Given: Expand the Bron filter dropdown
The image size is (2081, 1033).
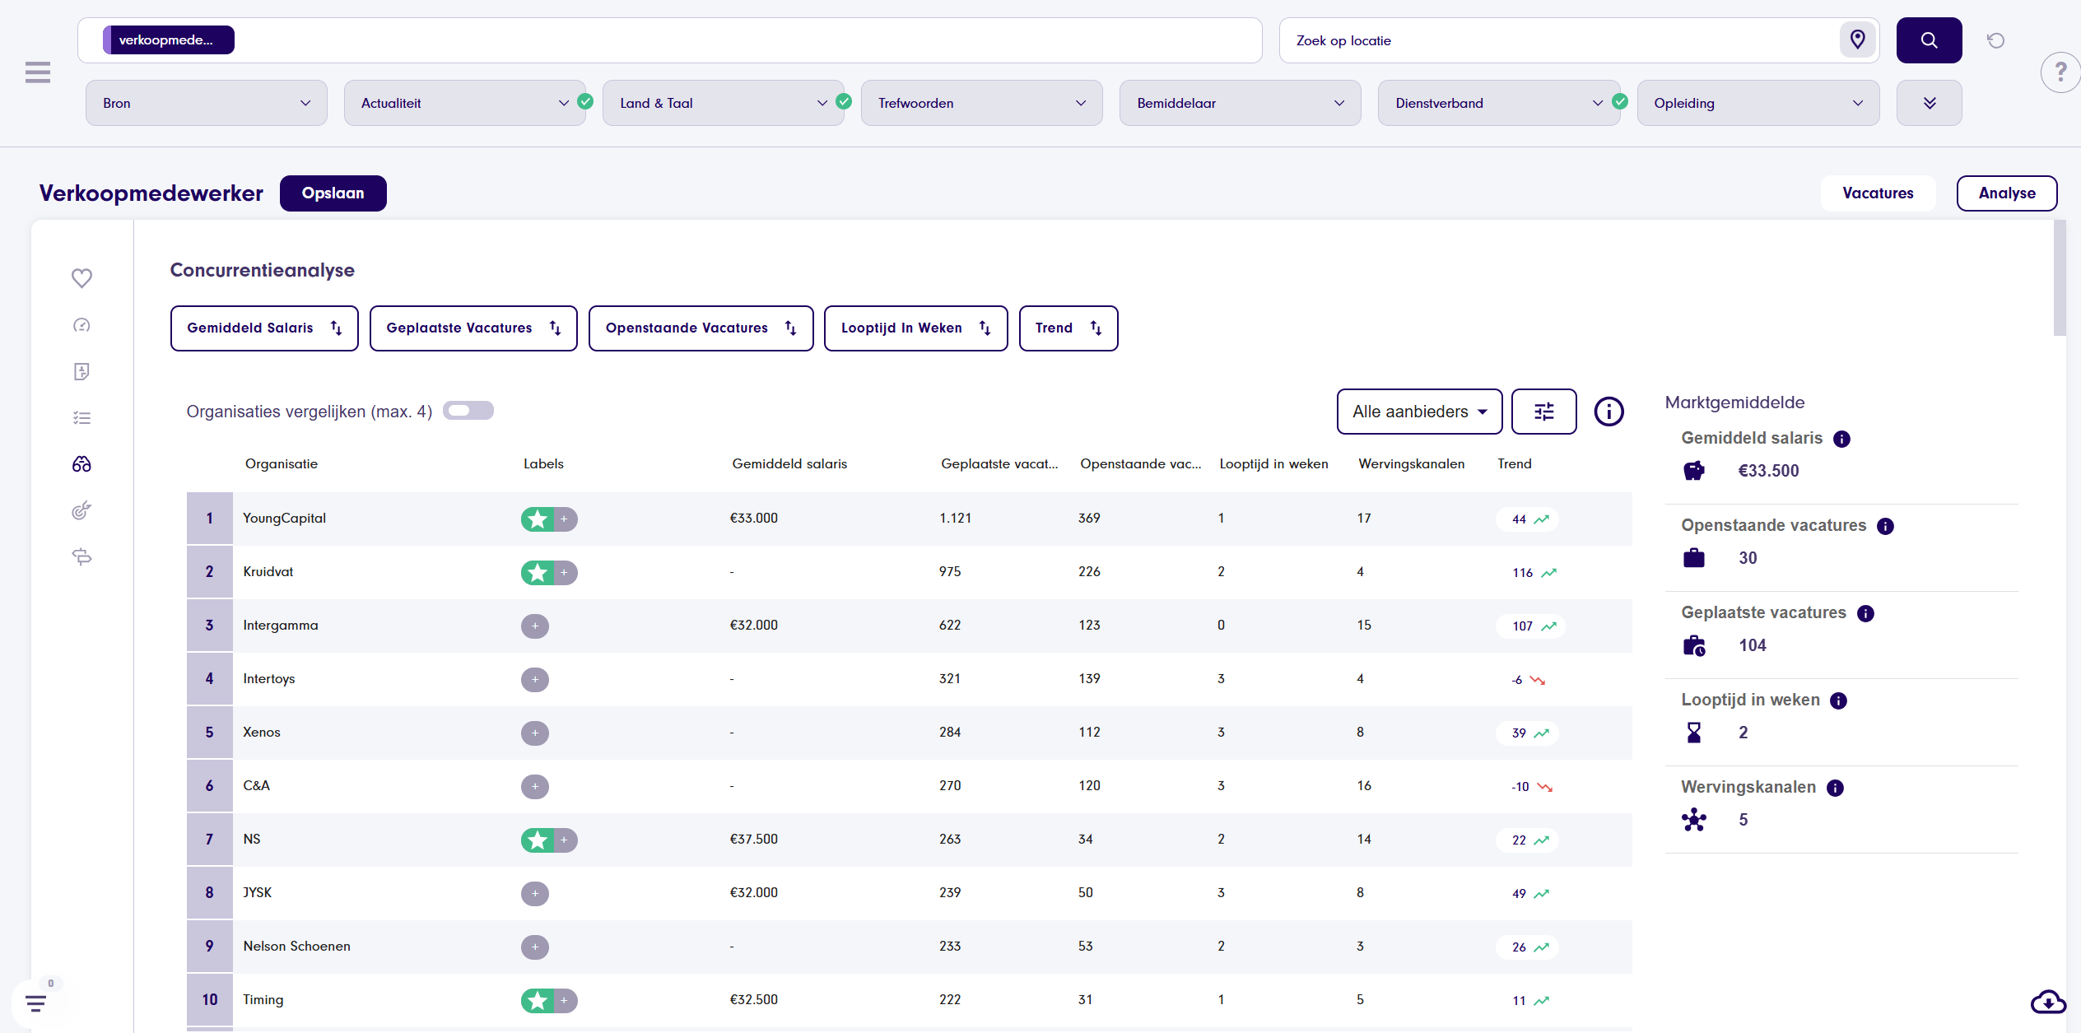Looking at the screenshot, I should (x=206, y=103).
